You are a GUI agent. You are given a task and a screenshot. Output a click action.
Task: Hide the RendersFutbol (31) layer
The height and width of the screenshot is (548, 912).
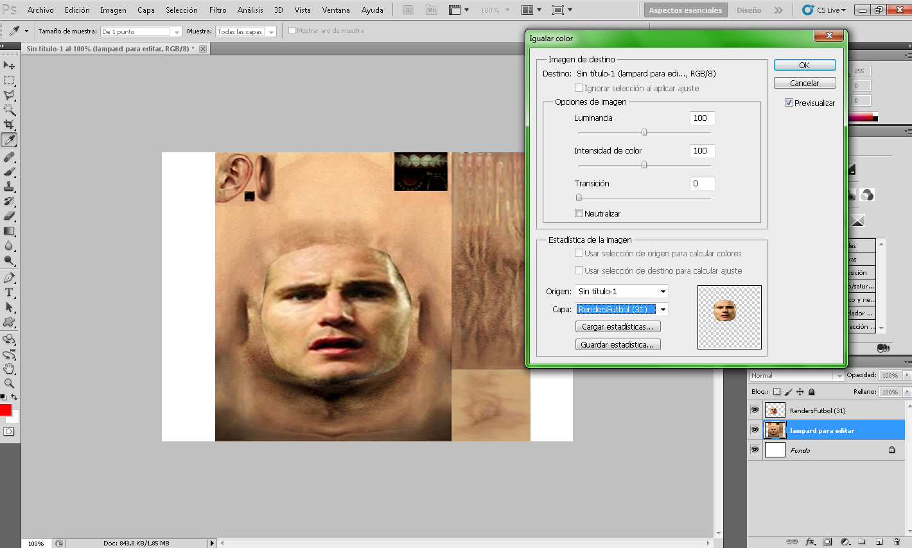pos(755,410)
